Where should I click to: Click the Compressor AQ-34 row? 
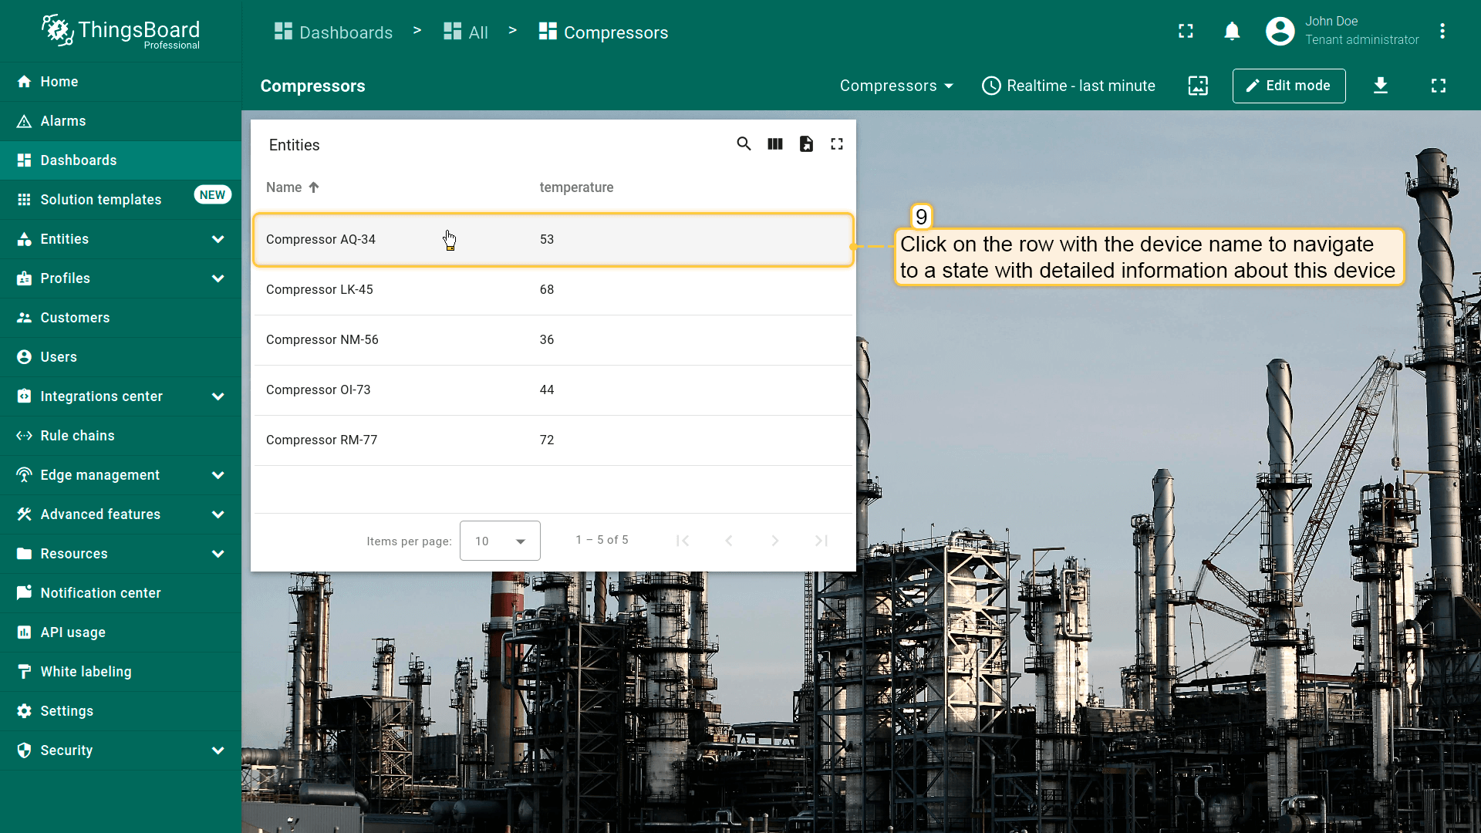553,240
